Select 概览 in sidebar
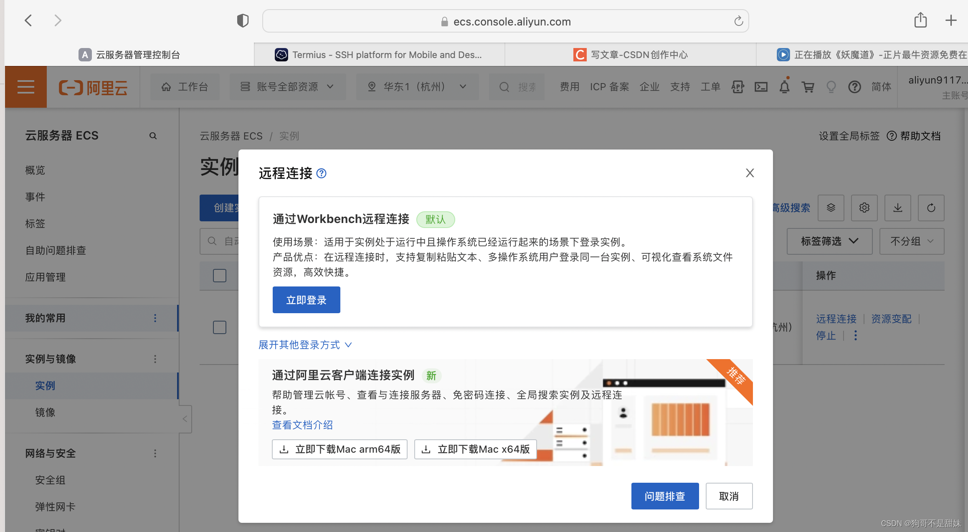Screen dimensions: 968x532 tap(35, 170)
